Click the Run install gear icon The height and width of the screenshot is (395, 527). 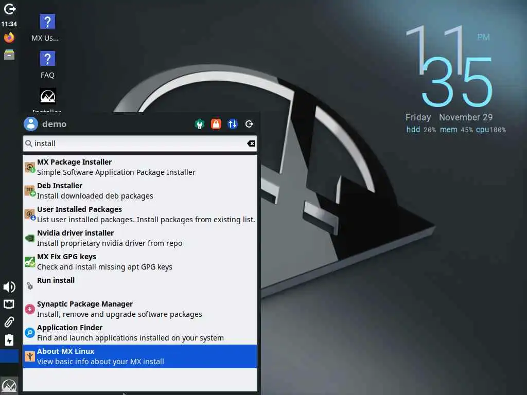[30, 286]
